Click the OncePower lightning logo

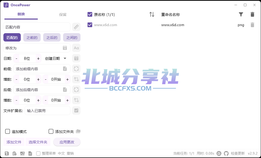[x=6, y=5]
